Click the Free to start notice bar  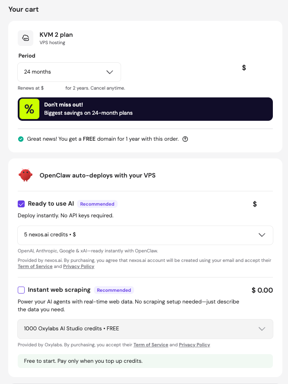click(145, 361)
